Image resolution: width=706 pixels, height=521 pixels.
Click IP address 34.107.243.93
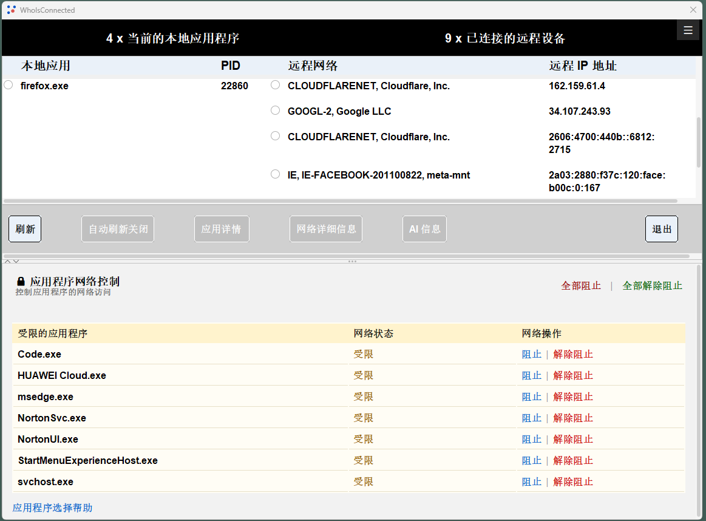coord(580,111)
